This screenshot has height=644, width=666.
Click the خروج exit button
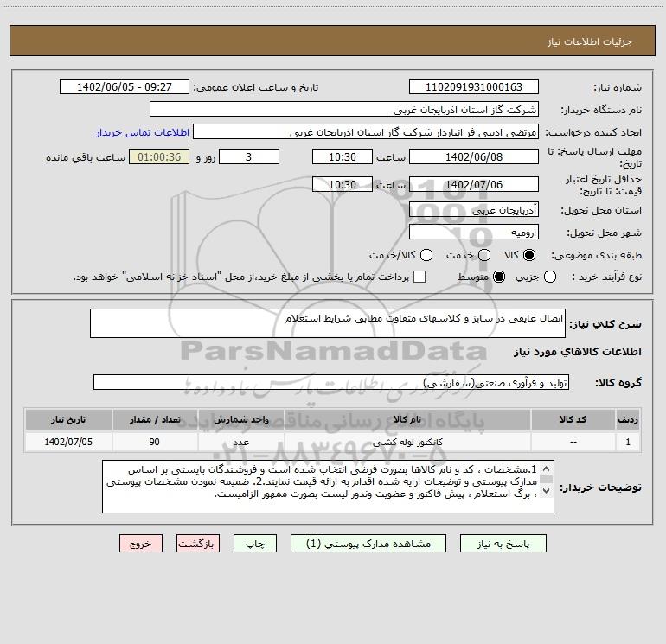141,544
